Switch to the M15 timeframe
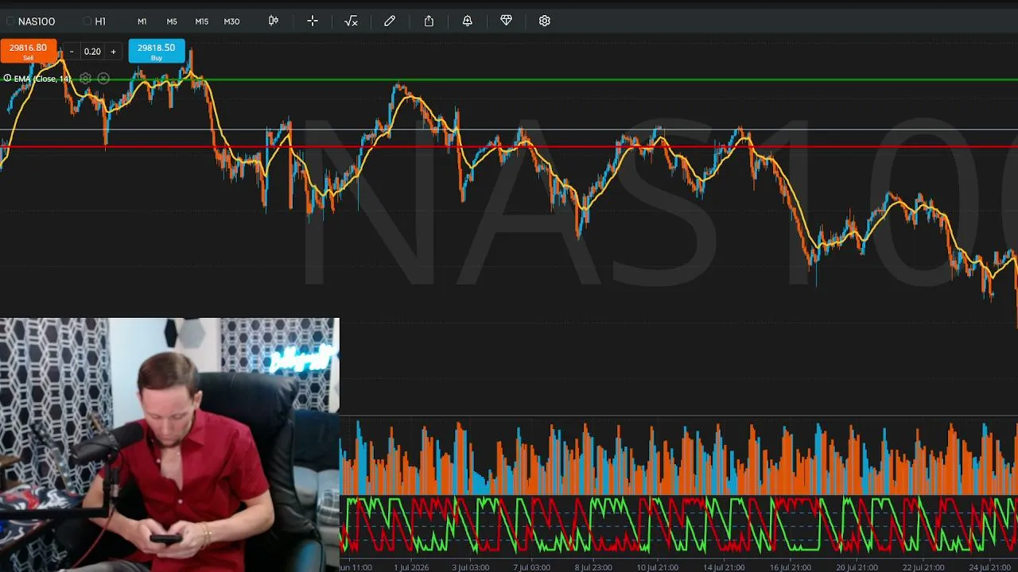The height and width of the screenshot is (572, 1018). 202,21
